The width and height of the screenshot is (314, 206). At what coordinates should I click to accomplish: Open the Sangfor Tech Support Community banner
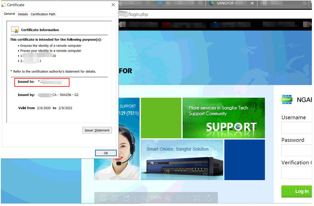click(x=224, y=118)
